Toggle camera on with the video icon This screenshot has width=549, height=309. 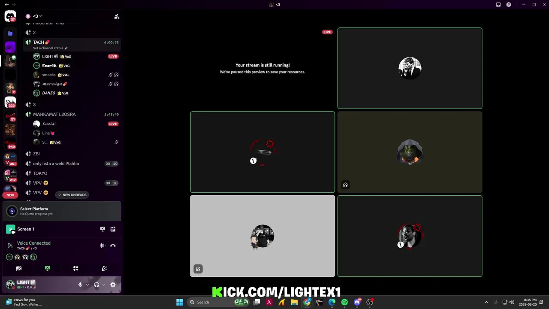coord(19,268)
